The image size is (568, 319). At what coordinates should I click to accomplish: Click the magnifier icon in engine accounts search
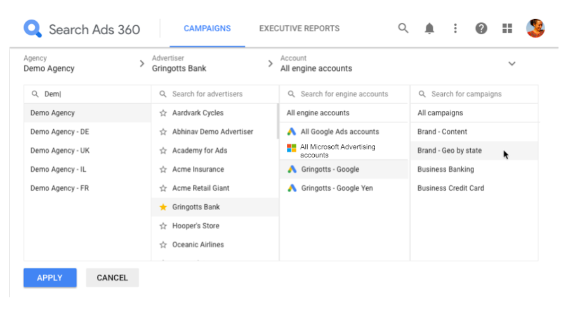pos(291,94)
